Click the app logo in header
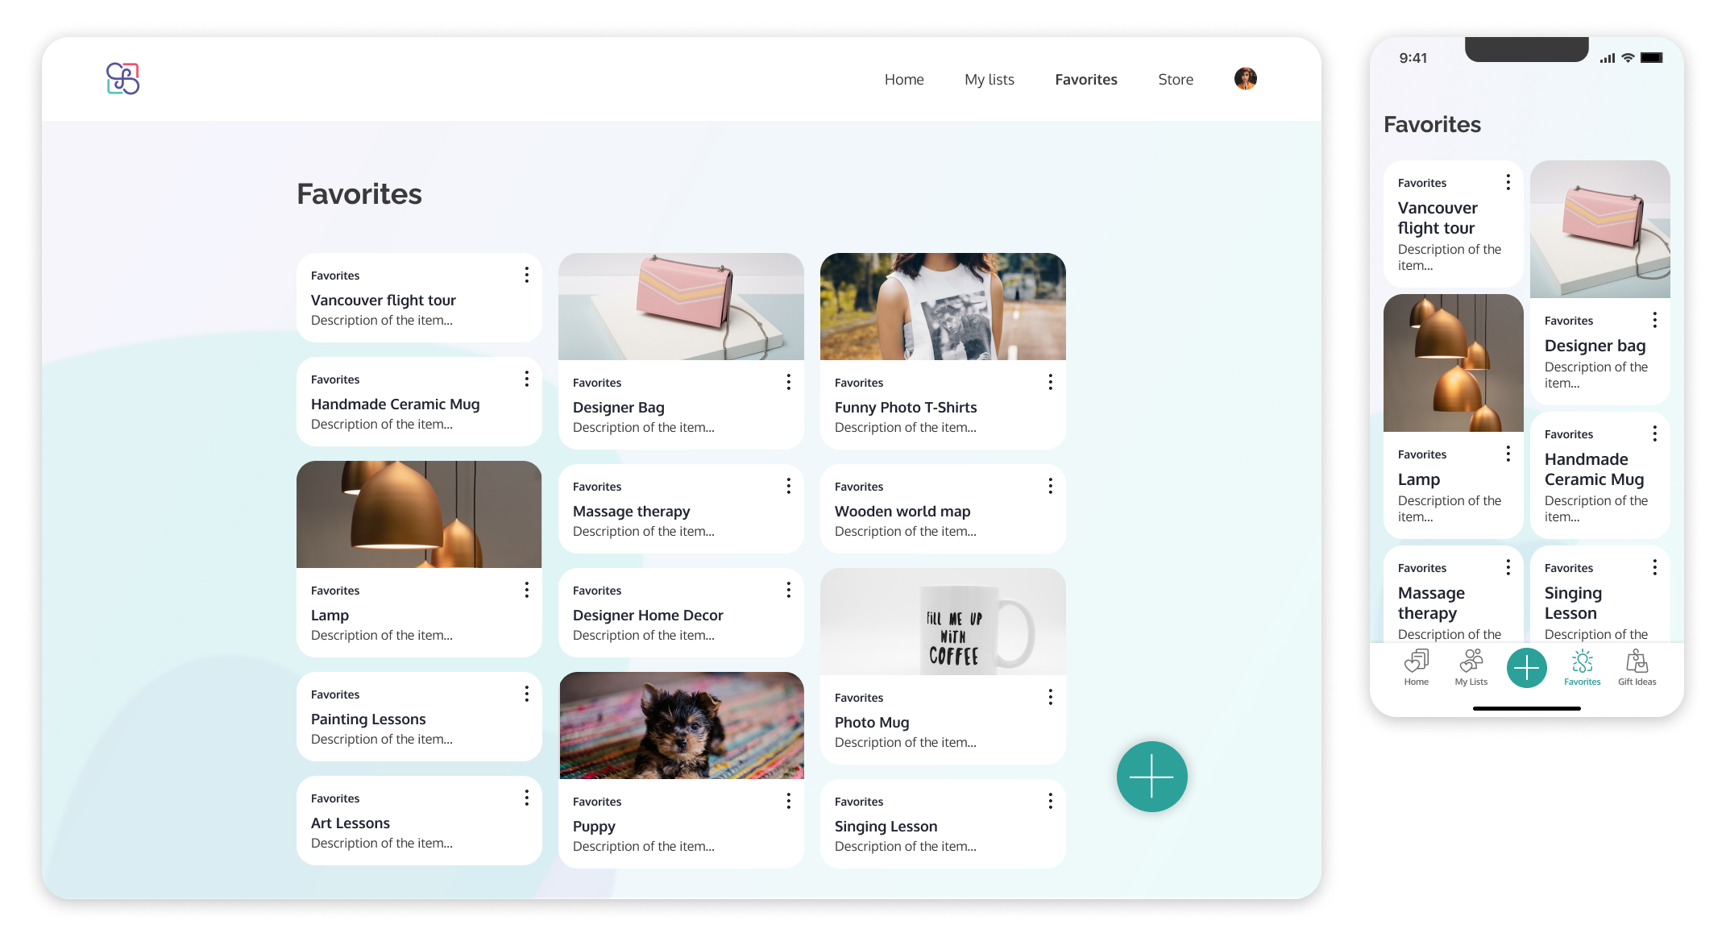The width and height of the screenshot is (1726, 937). point(122,79)
